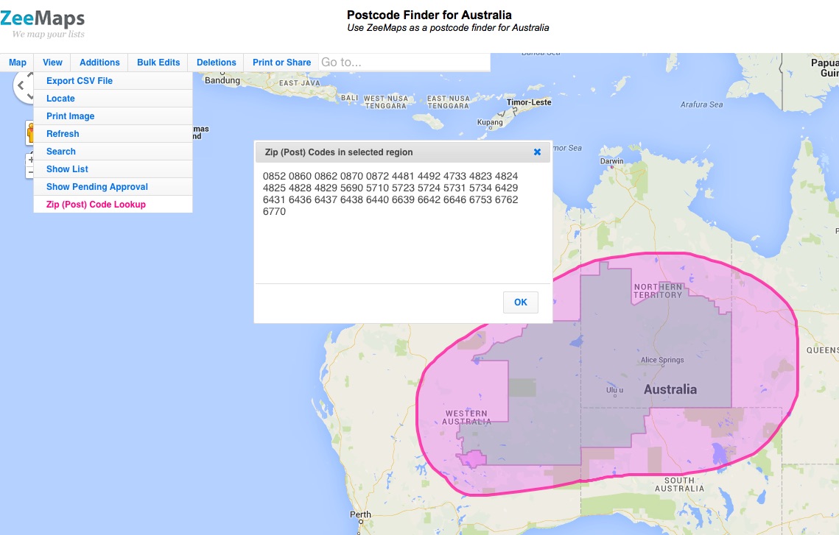Image resolution: width=839 pixels, height=535 pixels.
Task: Close the Zip Codes dialog with the X
Action: [537, 152]
